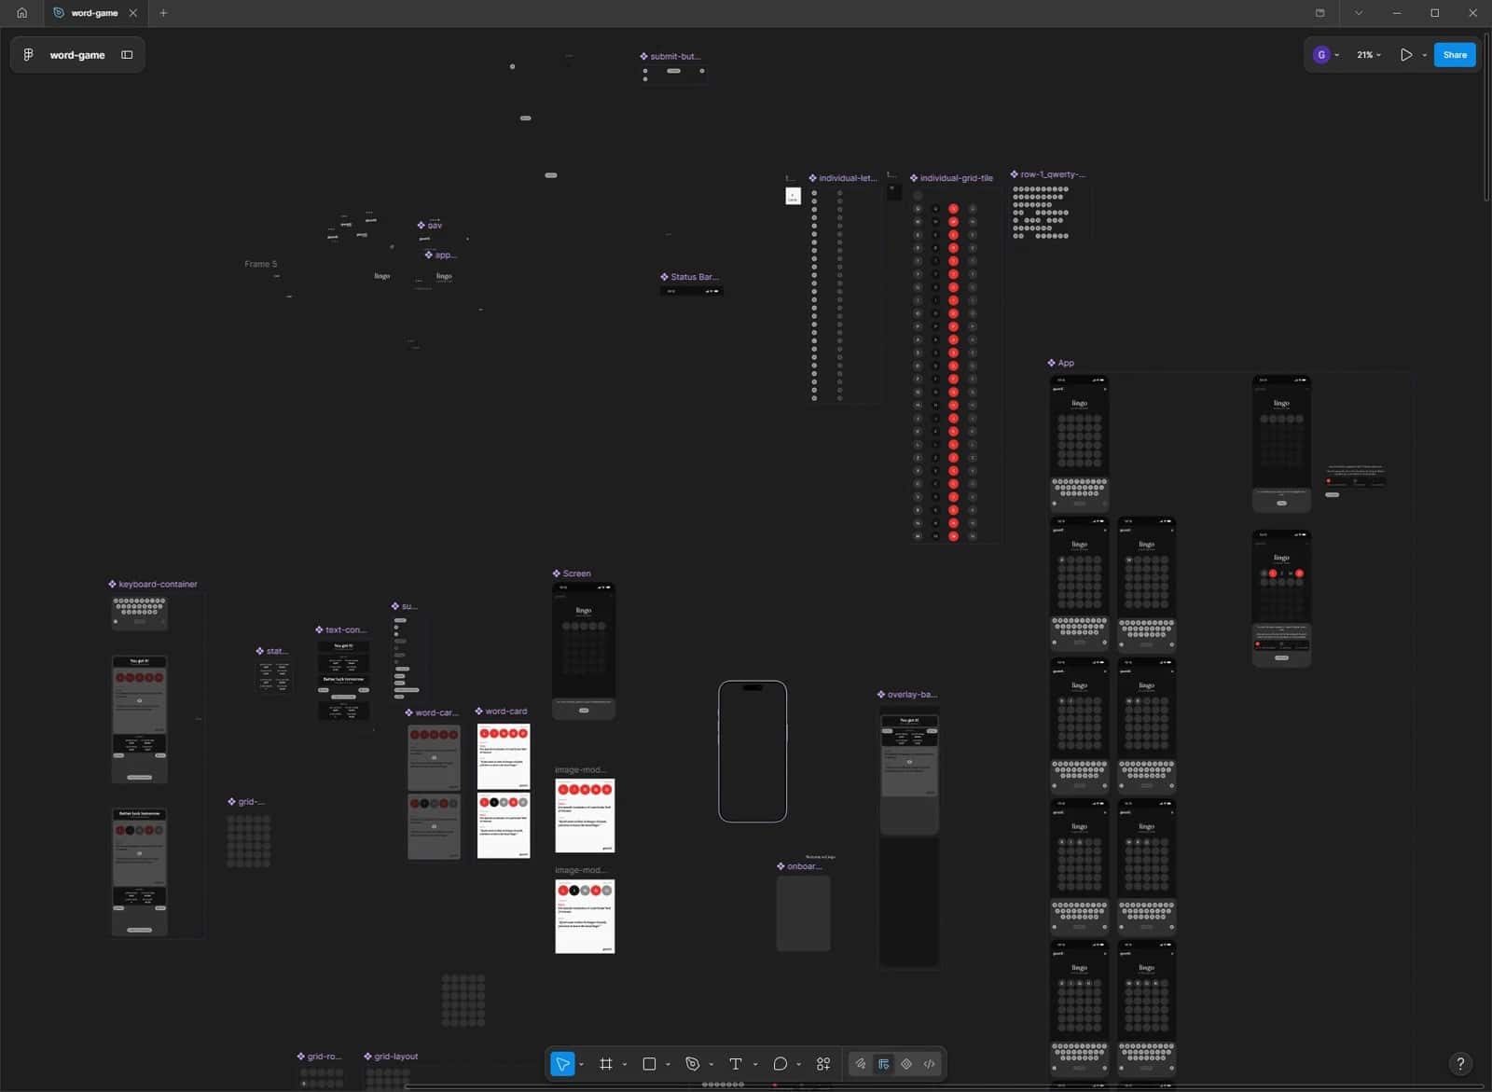Image resolution: width=1492 pixels, height=1092 pixels.
Task: Click the Share button
Action: point(1455,55)
